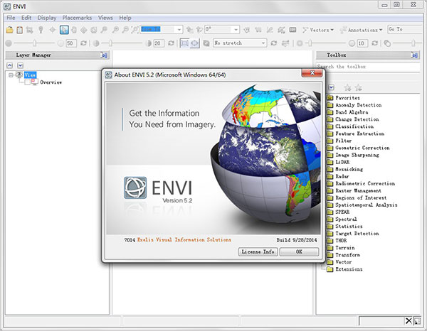Click the License Info button
Screen dimensions: 427x331
(258, 251)
